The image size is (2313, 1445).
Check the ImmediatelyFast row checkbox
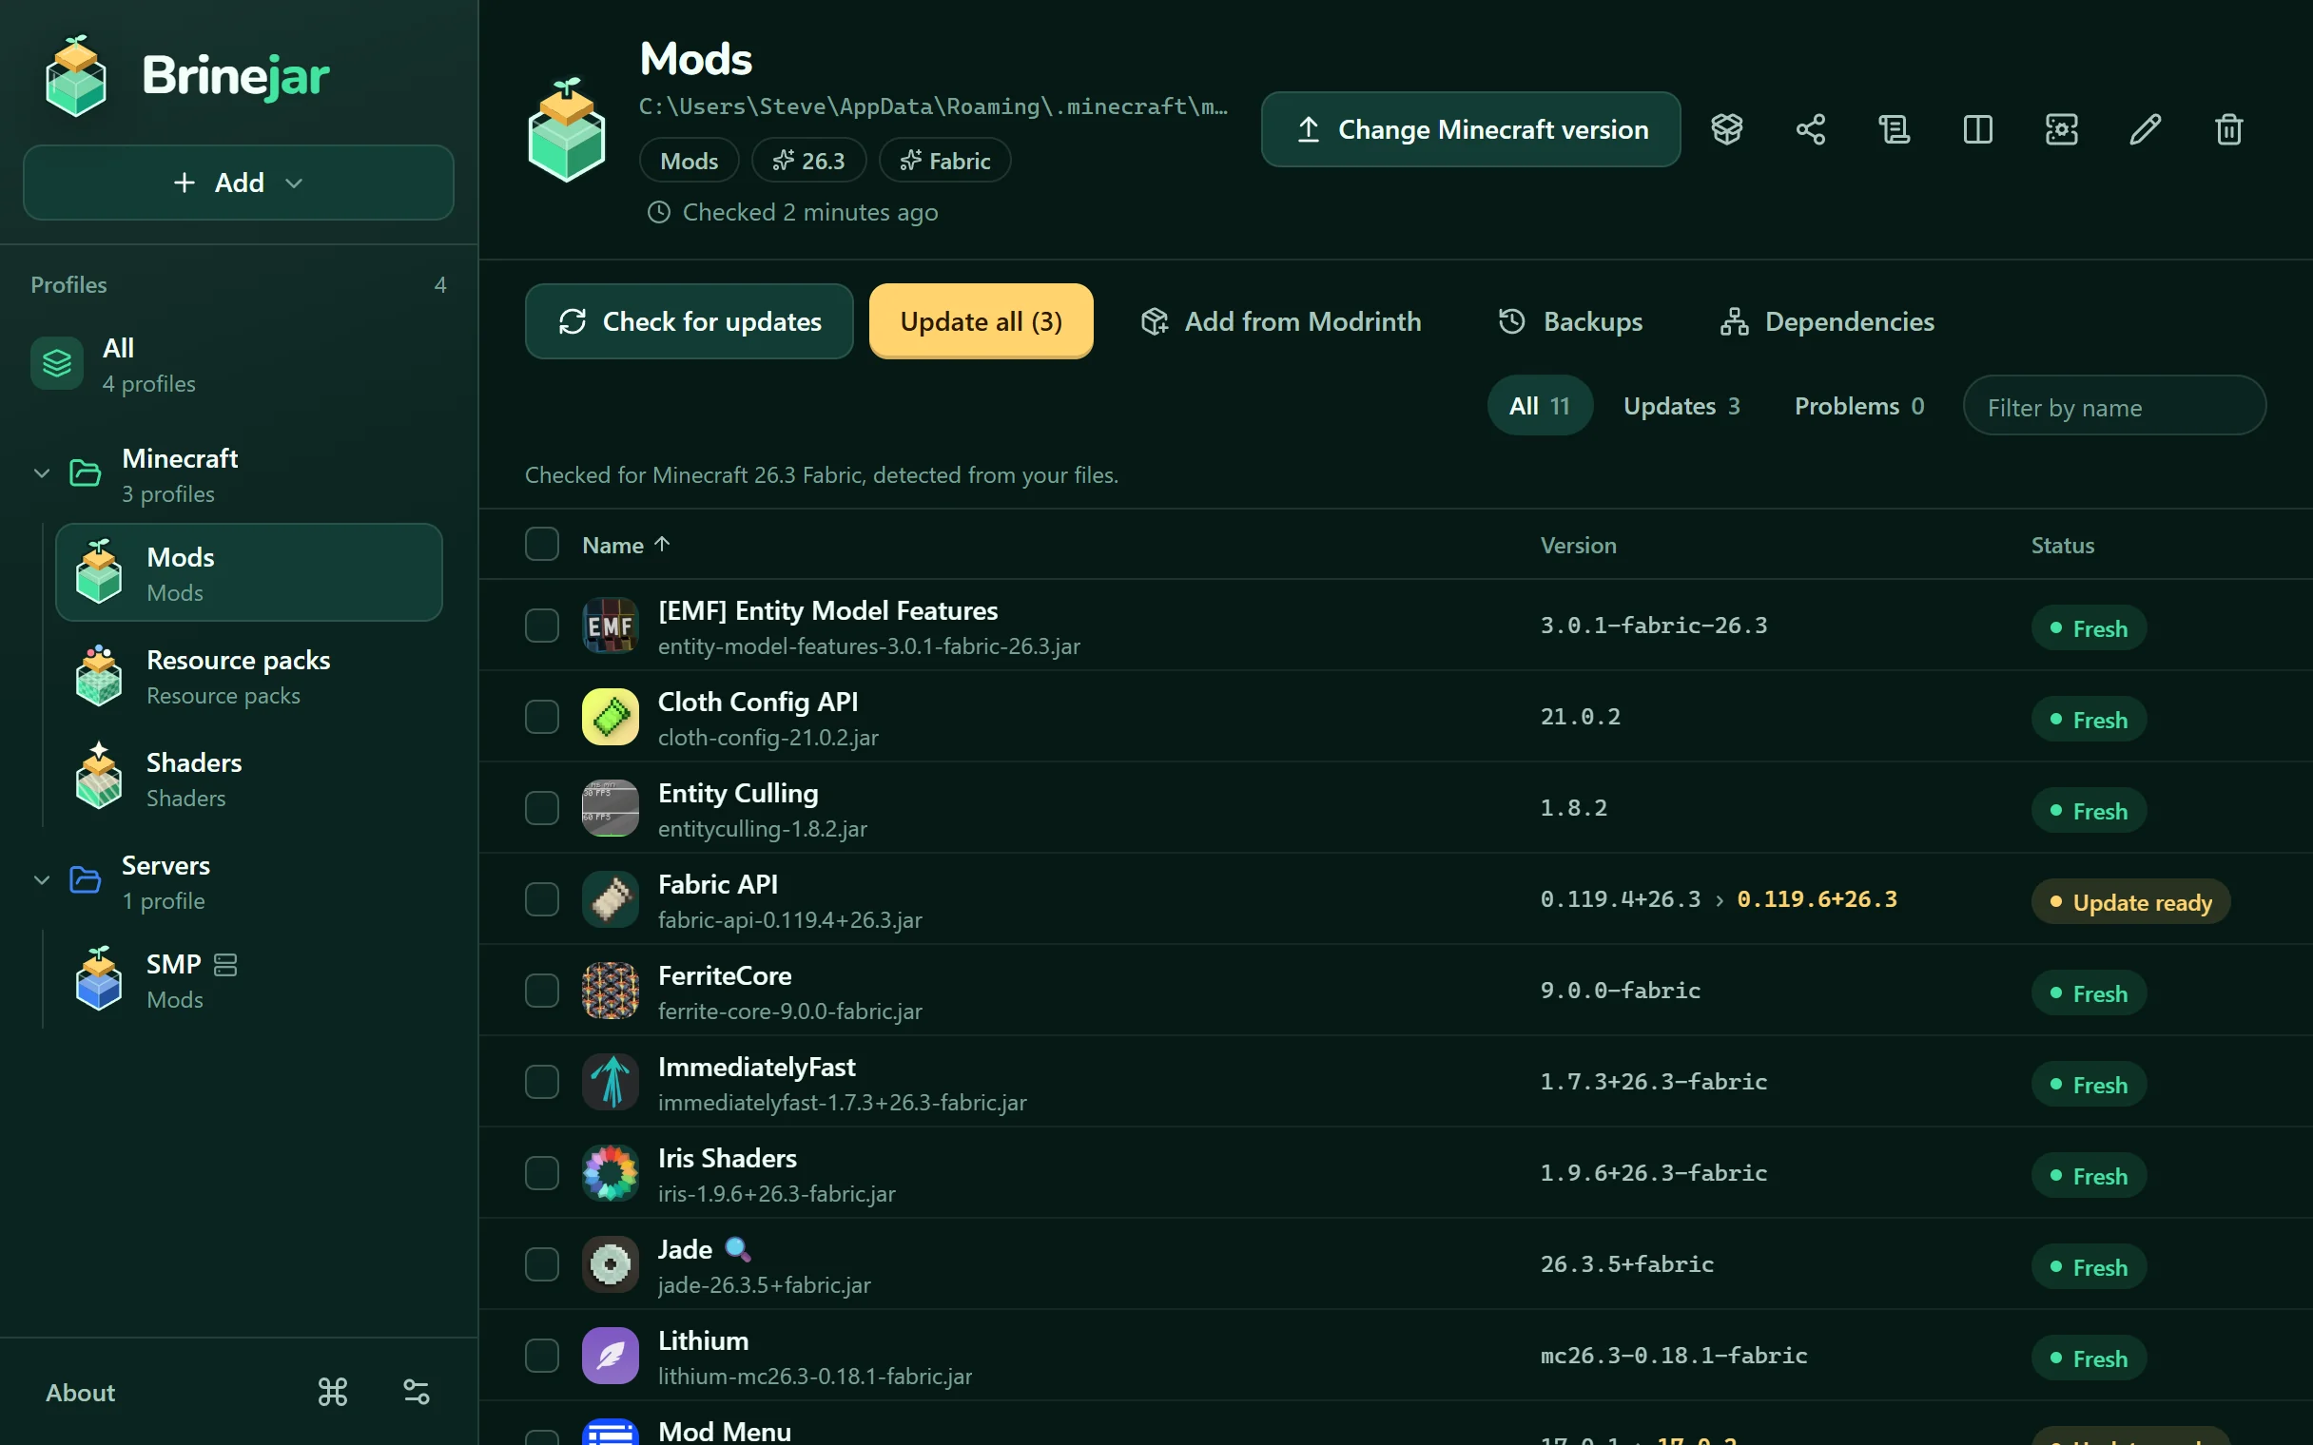click(x=542, y=1082)
